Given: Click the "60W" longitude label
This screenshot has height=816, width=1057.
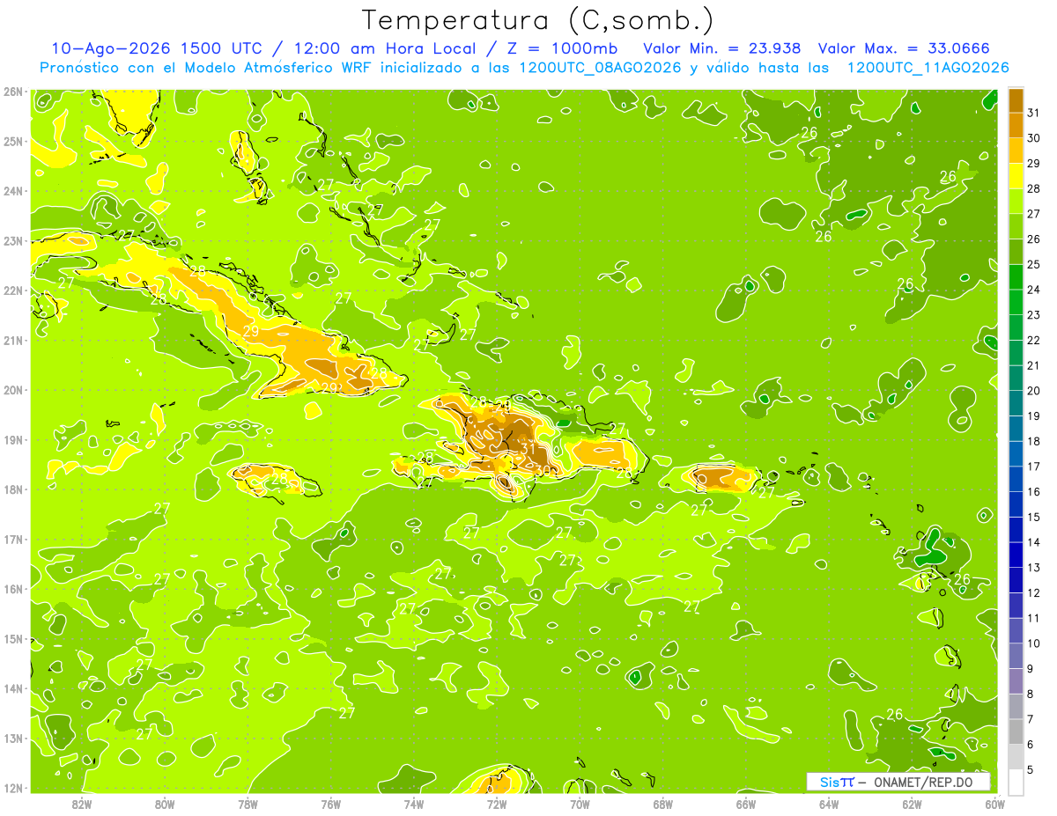Looking at the screenshot, I should point(994,804).
